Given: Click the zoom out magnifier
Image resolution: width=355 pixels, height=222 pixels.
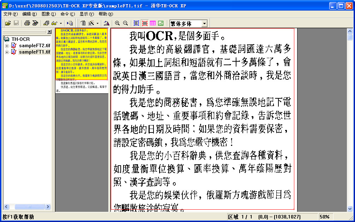Looking at the screenshot, I should point(125,23).
